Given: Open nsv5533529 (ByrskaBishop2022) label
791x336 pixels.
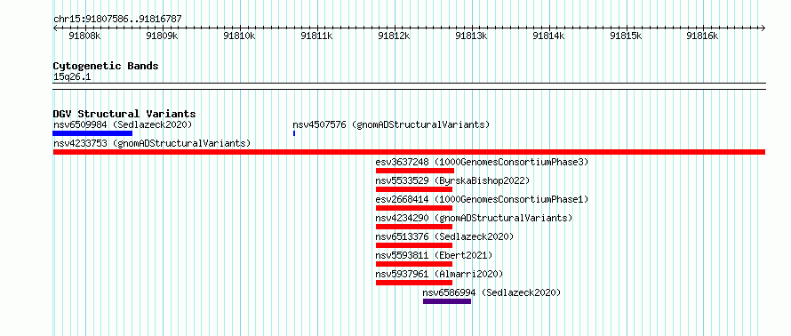Looking at the screenshot, I should pyautogui.click(x=452, y=180).
